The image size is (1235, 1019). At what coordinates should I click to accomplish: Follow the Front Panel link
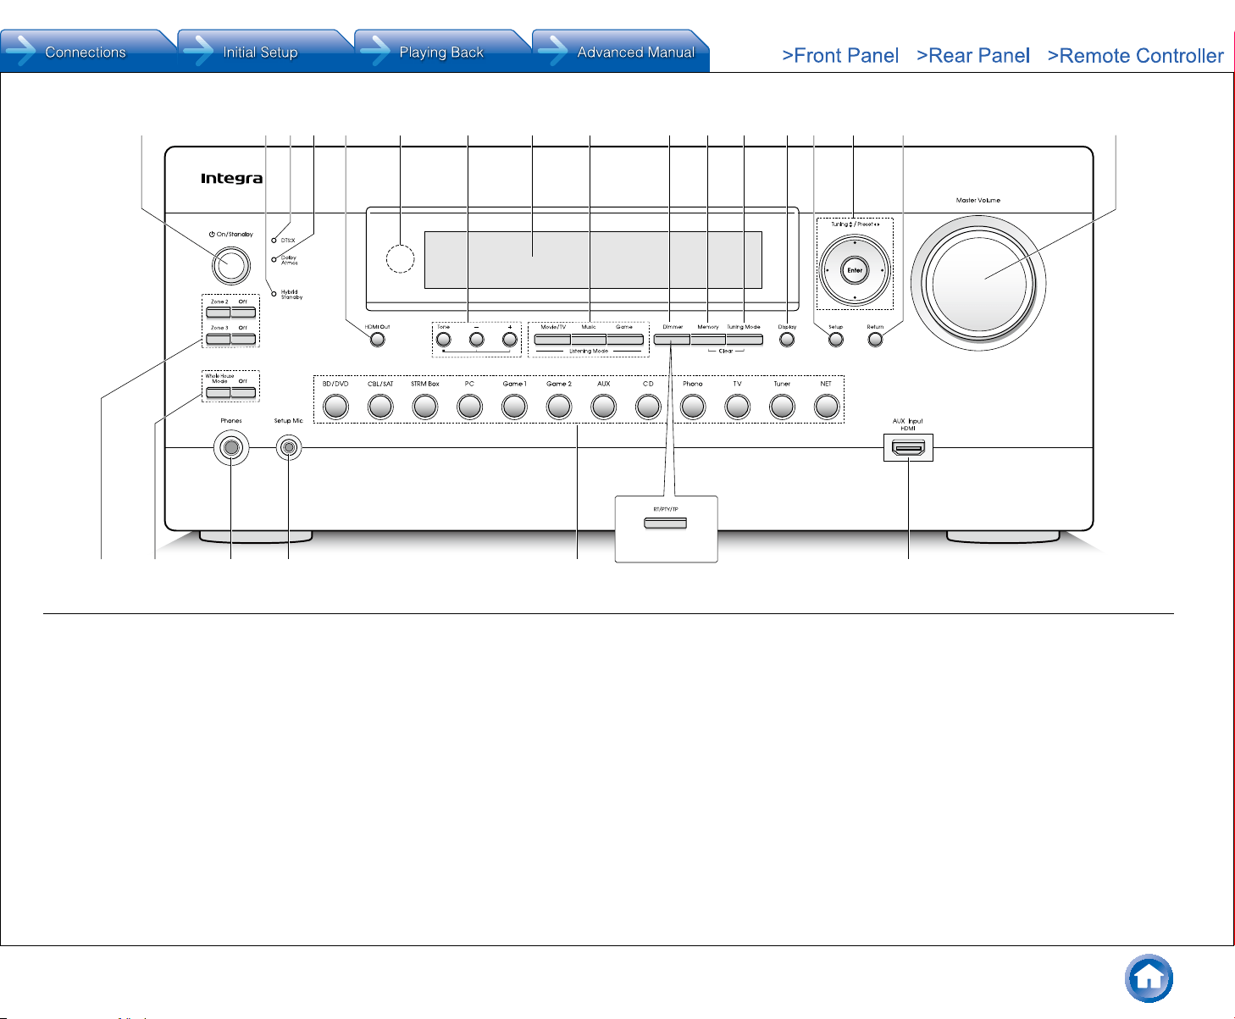pyautogui.click(x=840, y=56)
